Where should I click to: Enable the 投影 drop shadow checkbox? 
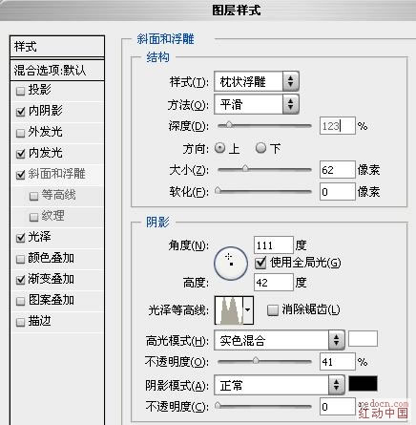20,92
